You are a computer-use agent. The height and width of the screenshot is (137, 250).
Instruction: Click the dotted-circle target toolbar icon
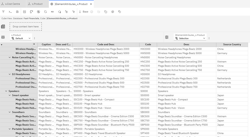tap(66, 12)
